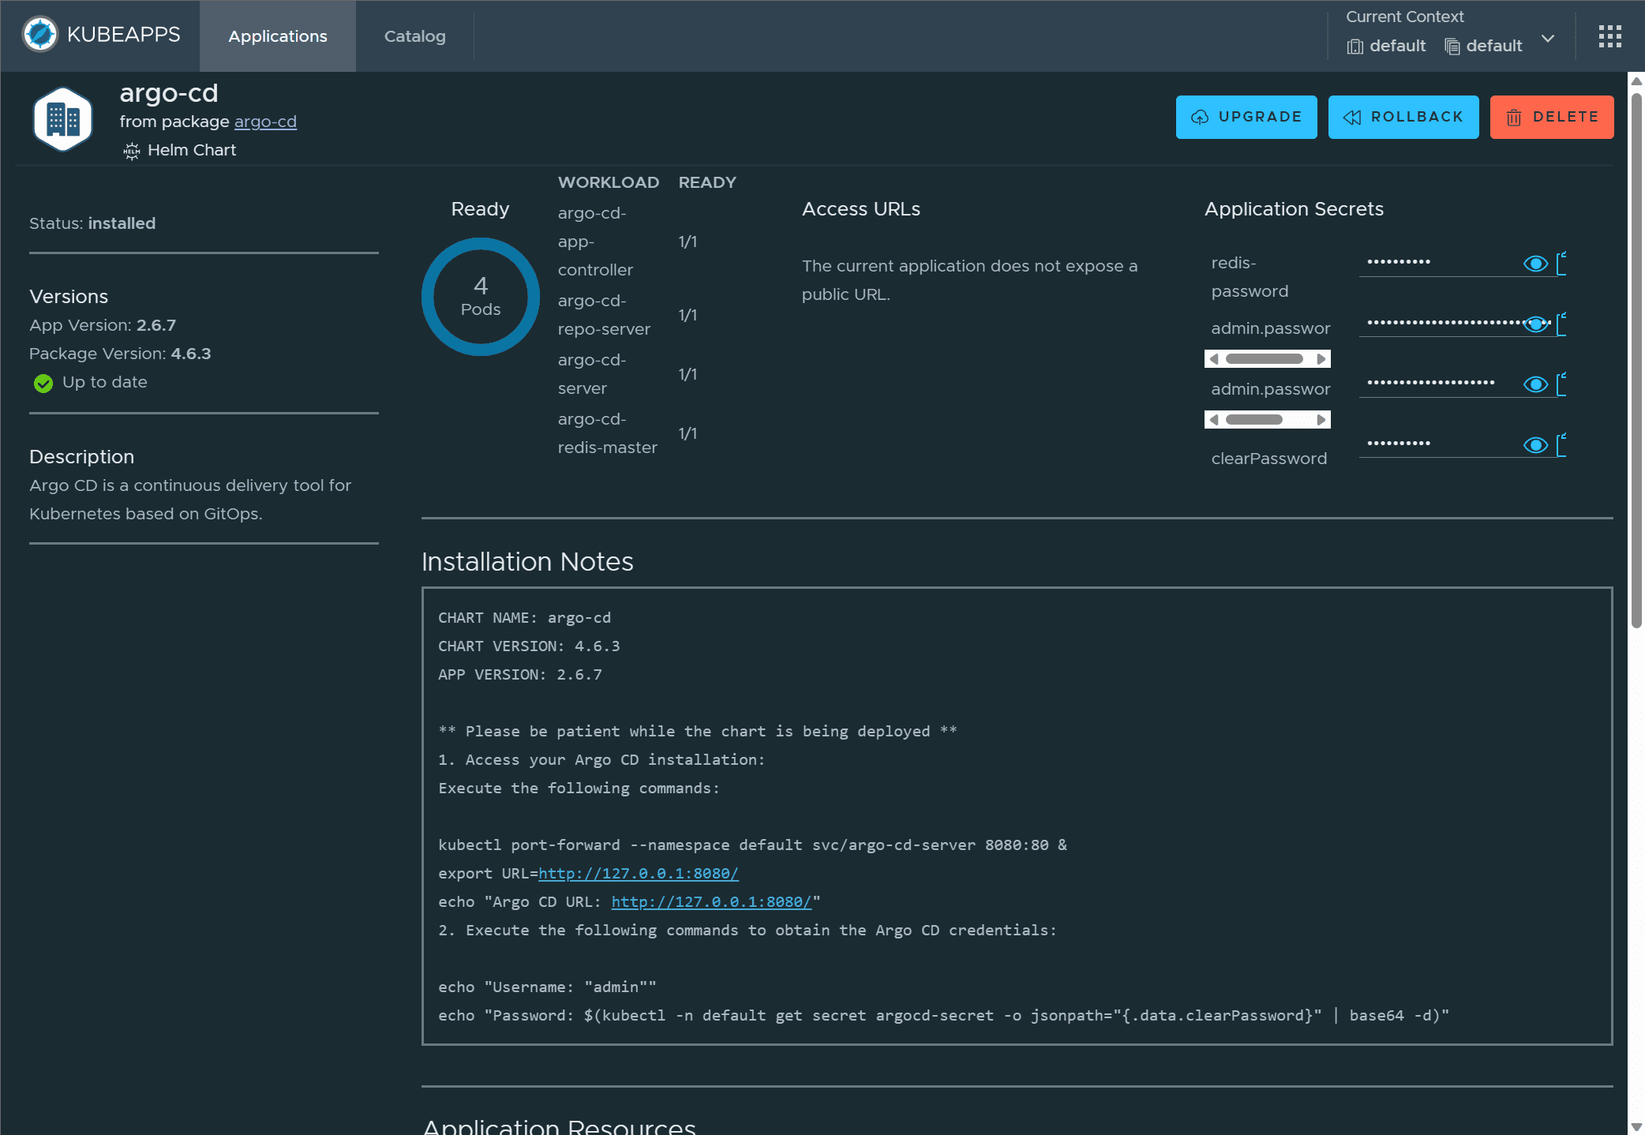Viewport: 1645px width, 1135px height.
Task: Copy the redis-password secret to clipboard
Action: click(x=1561, y=264)
